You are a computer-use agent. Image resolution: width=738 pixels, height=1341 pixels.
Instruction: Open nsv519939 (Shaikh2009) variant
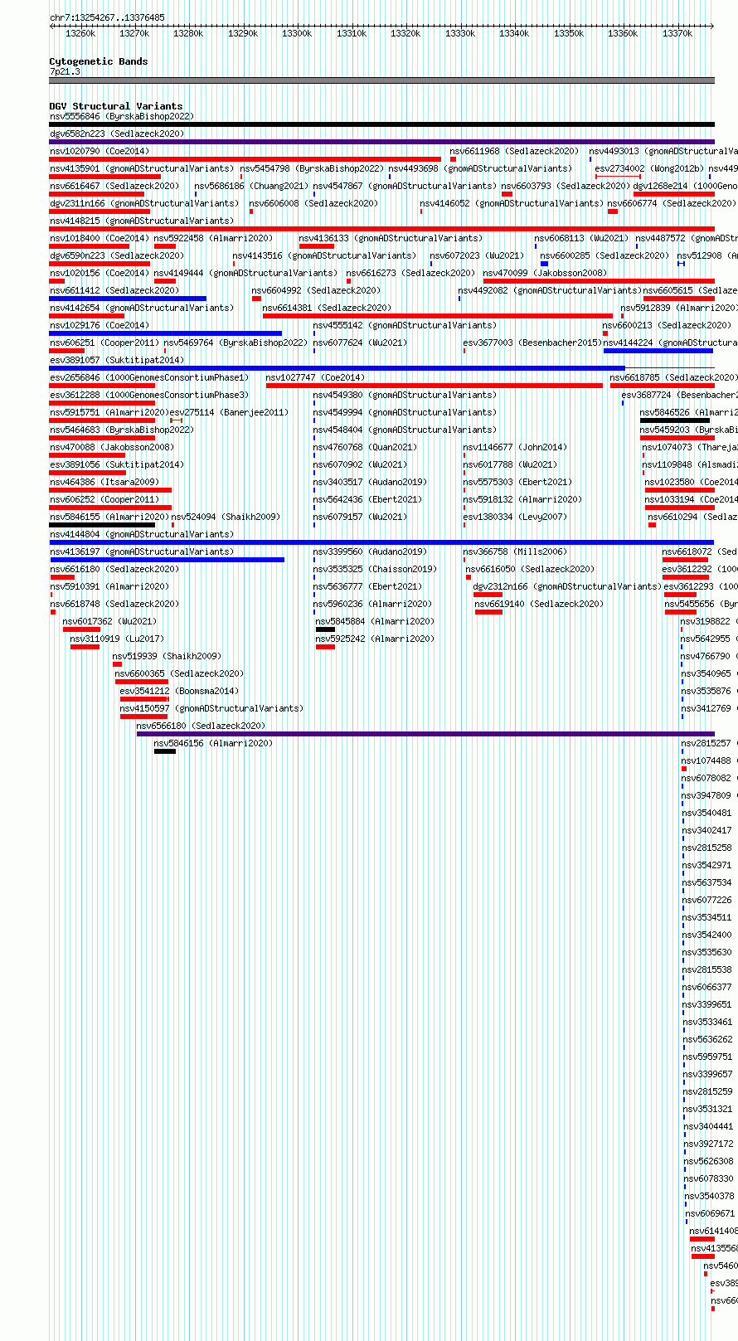[168, 656]
